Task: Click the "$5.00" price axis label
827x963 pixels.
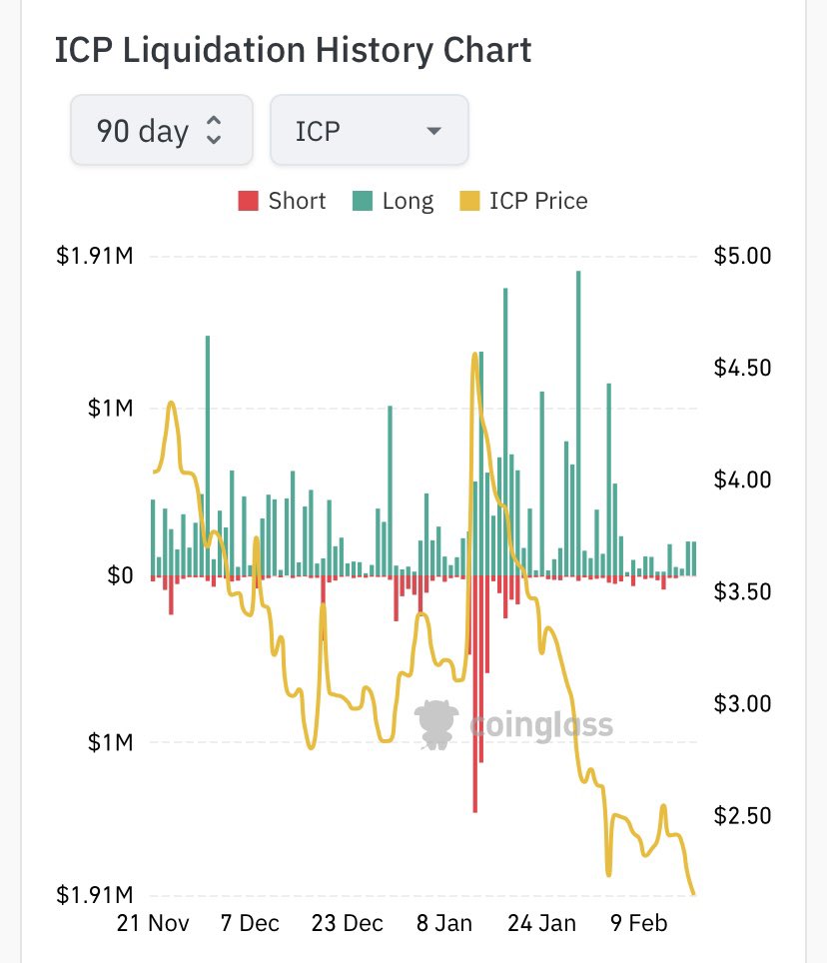Action: tap(743, 256)
